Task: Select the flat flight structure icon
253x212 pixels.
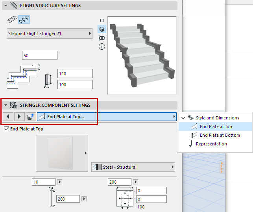Action: pos(12,20)
